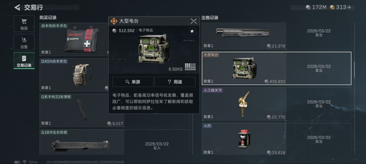Open the 购买 shopping cart tab
The image size is (366, 164).
(x=24, y=24)
